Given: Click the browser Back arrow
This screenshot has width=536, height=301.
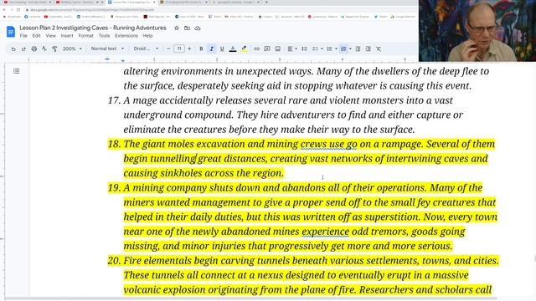Looking at the screenshot, I should 4,9.
